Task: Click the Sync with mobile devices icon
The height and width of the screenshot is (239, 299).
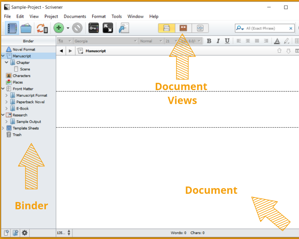Action: click(42, 28)
